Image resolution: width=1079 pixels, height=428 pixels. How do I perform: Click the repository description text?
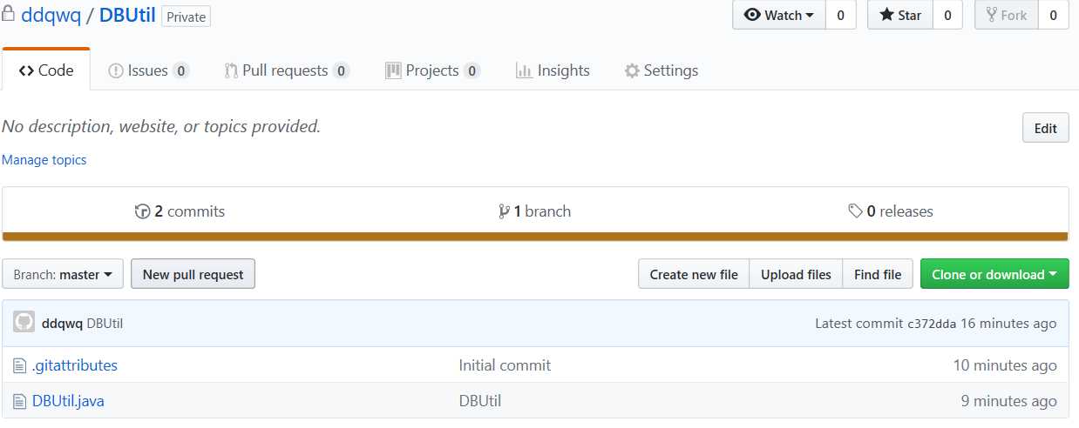[x=161, y=126]
